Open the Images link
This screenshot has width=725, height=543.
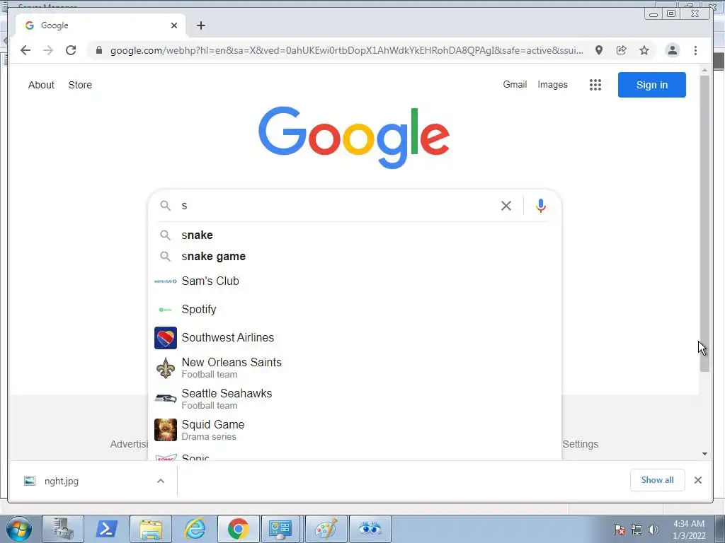pos(552,85)
